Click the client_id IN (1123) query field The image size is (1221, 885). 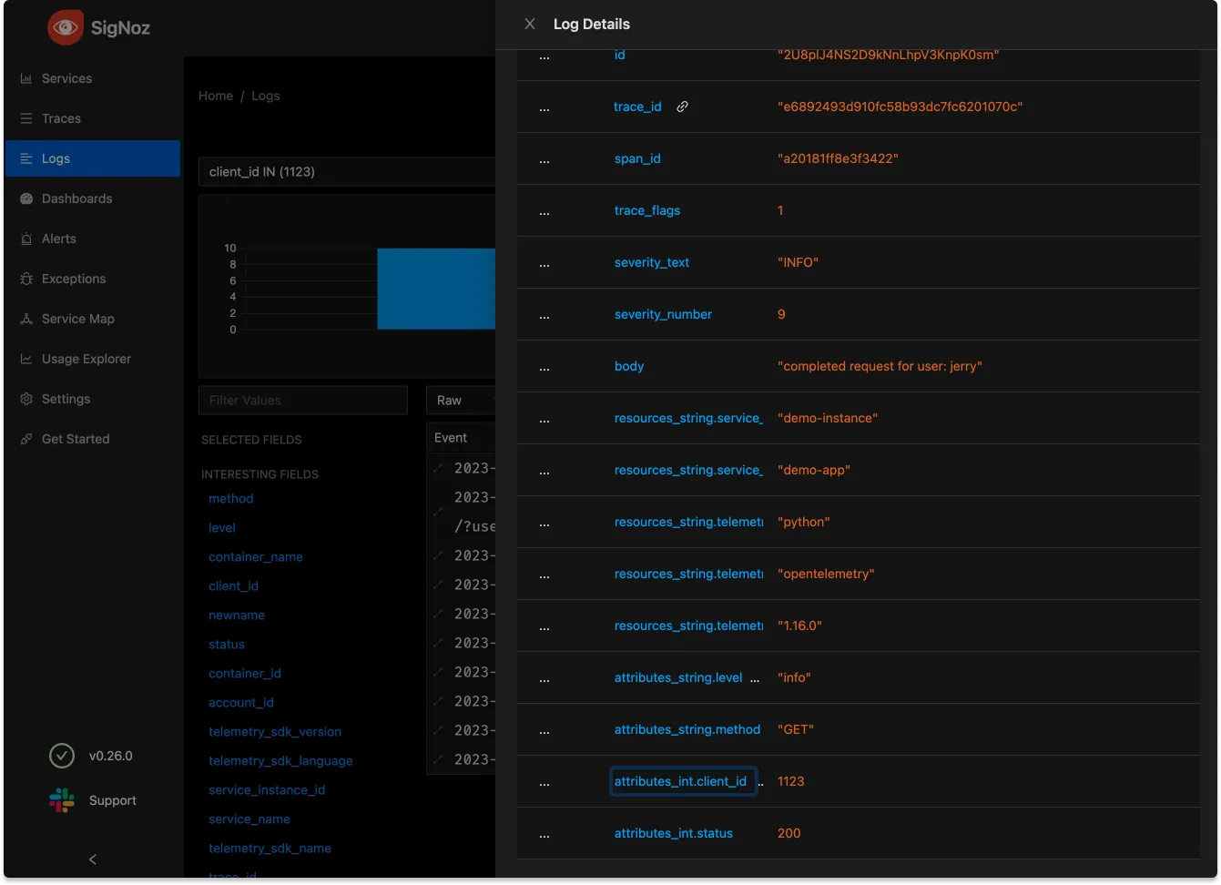tap(347, 171)
